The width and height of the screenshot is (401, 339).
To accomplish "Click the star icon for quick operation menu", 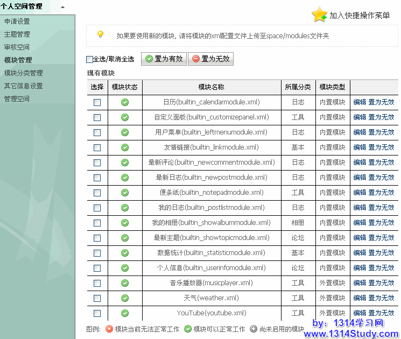I will pos(319,15).
